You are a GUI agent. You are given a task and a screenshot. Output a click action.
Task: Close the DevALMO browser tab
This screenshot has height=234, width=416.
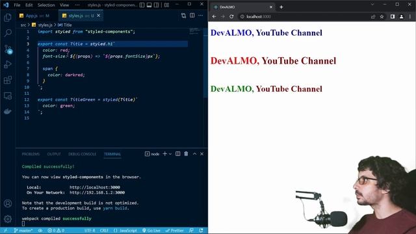click(x=271, y=7)
